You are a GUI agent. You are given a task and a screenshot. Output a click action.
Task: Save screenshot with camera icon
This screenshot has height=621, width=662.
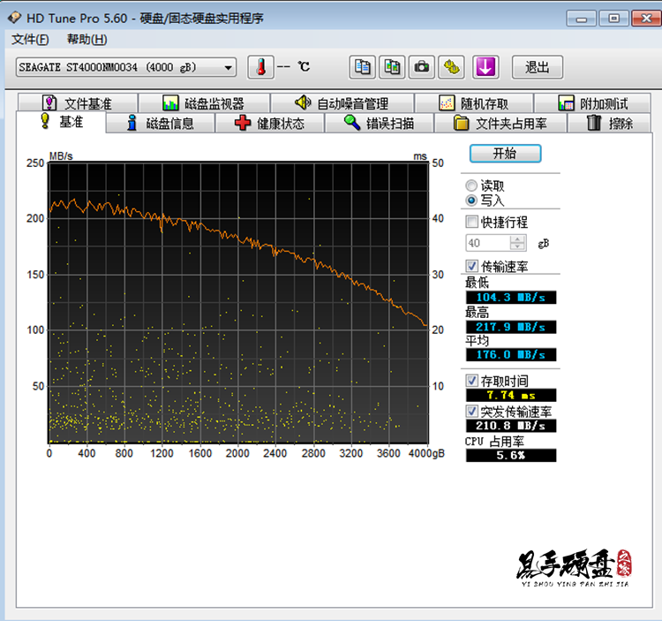pos(421,67)
